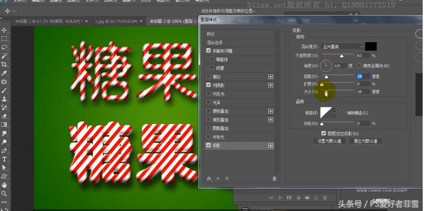
Task: Select the Patch healing tool
Action: (x=4, y=82)
